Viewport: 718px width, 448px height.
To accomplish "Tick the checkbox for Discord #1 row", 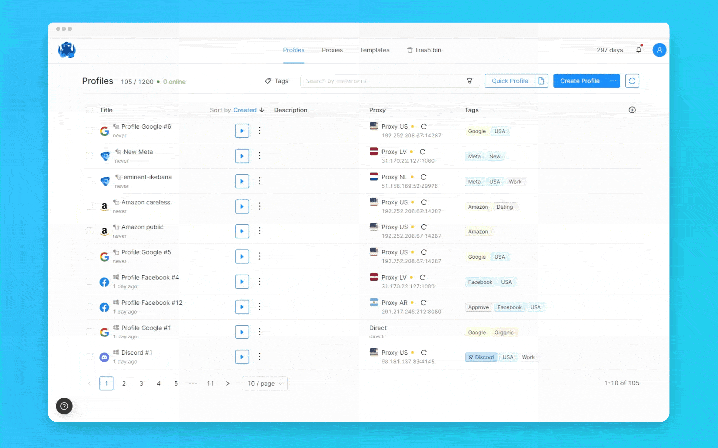I will pyautogui.click(x=89, y=356).
